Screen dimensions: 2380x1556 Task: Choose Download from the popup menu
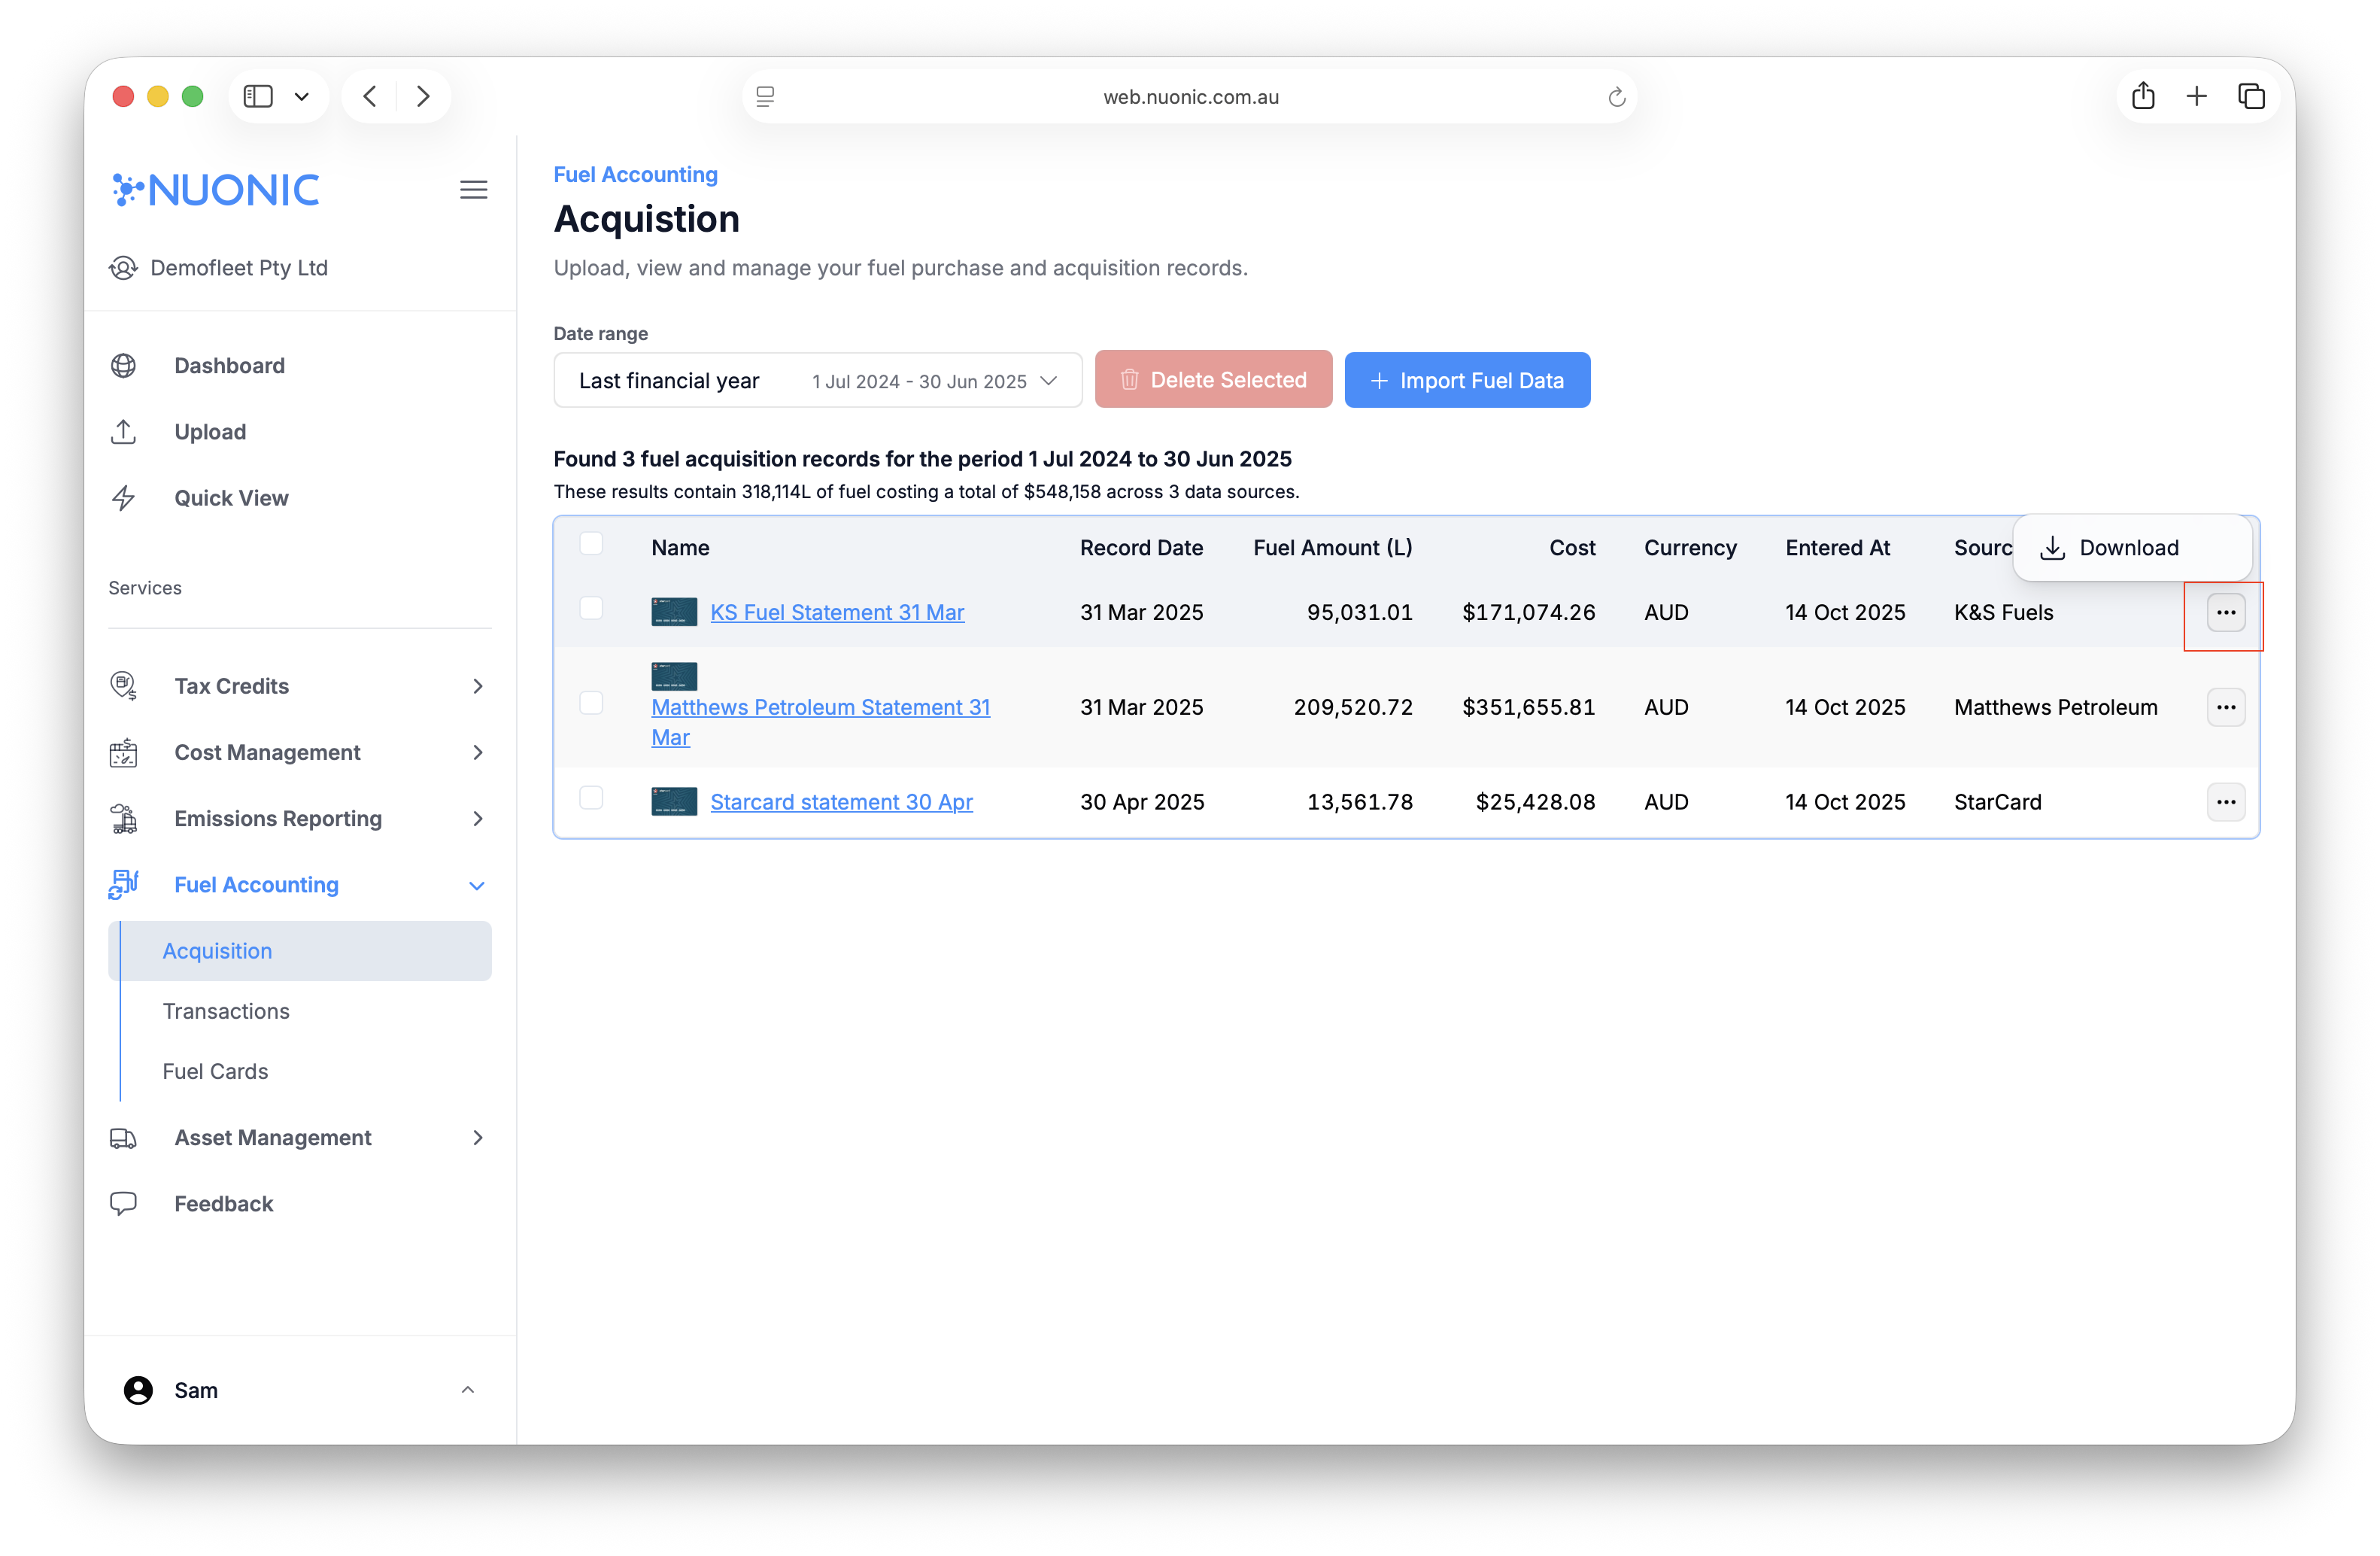coord(2128,548)
